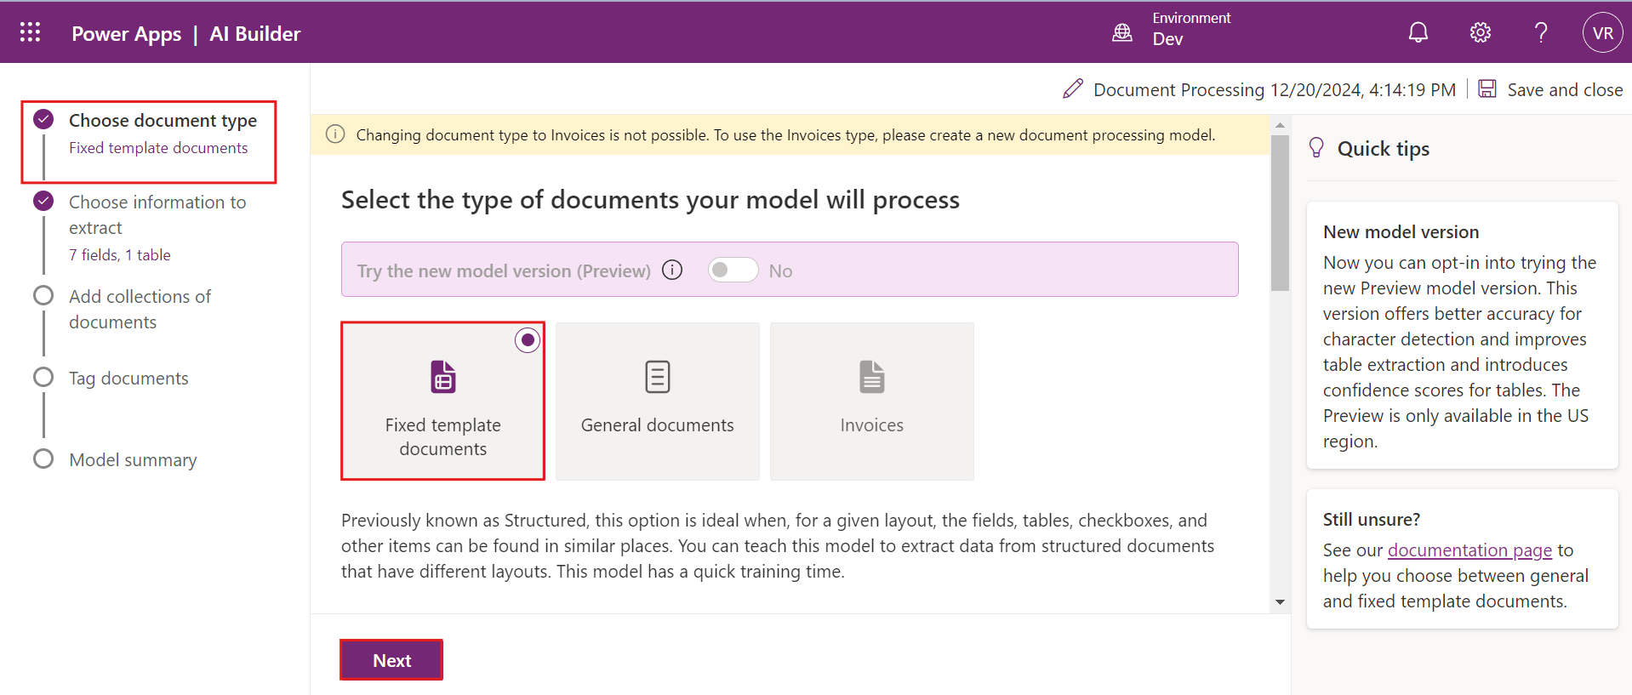Go to the Model summary step
This screenshot has width=1632, height=695.
tap(133, 460)
